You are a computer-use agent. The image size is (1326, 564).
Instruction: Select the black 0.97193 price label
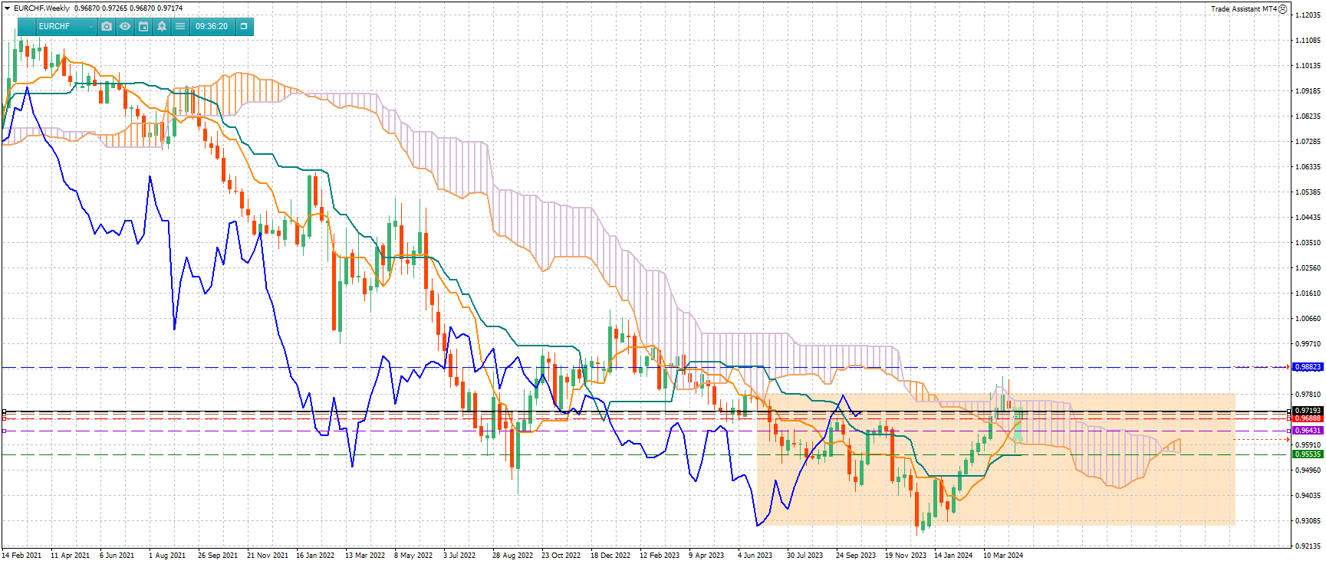coord(1308,411)
